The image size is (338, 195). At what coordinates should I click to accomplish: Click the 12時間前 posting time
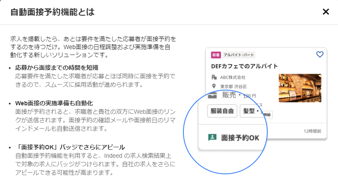click(x=312, y=131)
